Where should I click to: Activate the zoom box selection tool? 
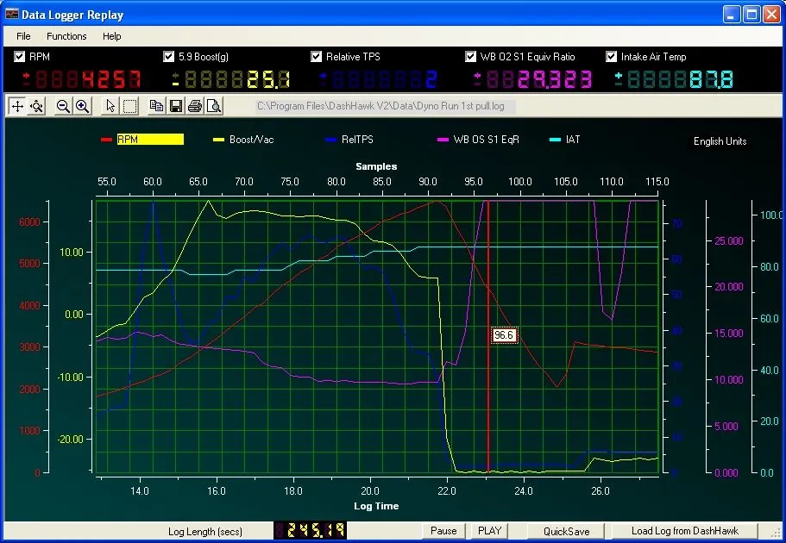[x=129, y=106]
